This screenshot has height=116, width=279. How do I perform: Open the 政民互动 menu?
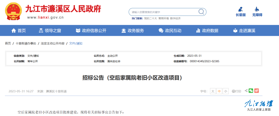click(x=170, y=31)
